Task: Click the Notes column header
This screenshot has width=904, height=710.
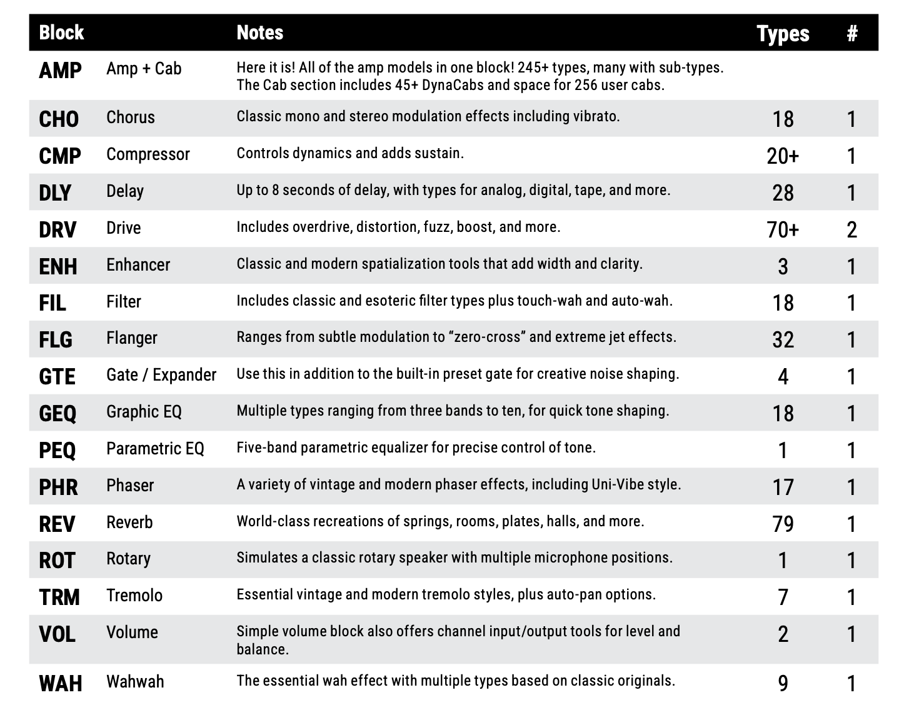Action: tap(259, 32)
